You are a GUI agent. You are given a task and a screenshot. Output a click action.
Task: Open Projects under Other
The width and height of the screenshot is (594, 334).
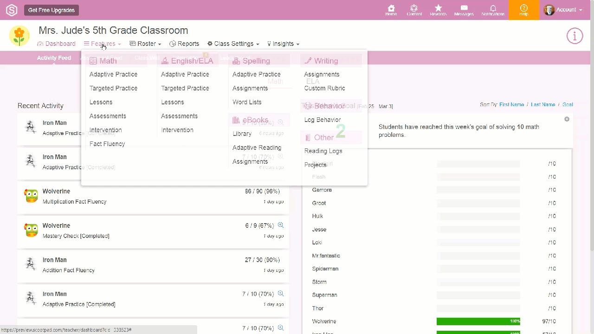point(315,165)
